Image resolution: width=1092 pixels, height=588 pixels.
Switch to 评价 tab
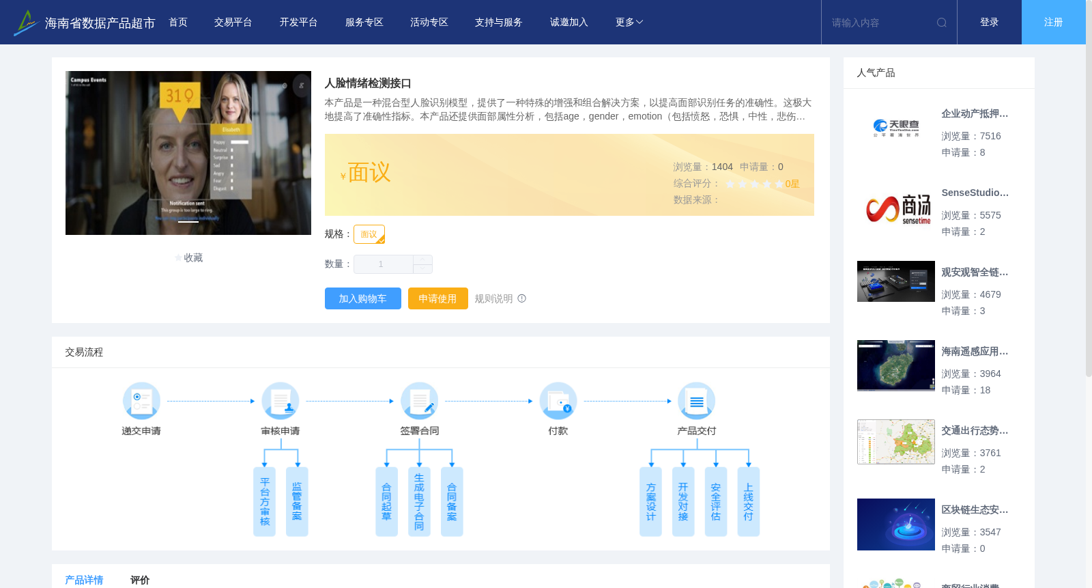pyautogui.click(x=140, y=580)
